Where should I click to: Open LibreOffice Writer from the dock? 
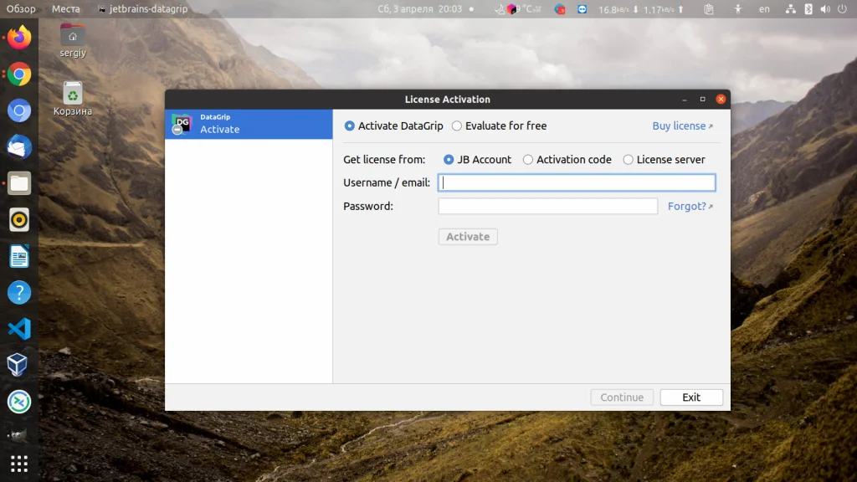19,256
